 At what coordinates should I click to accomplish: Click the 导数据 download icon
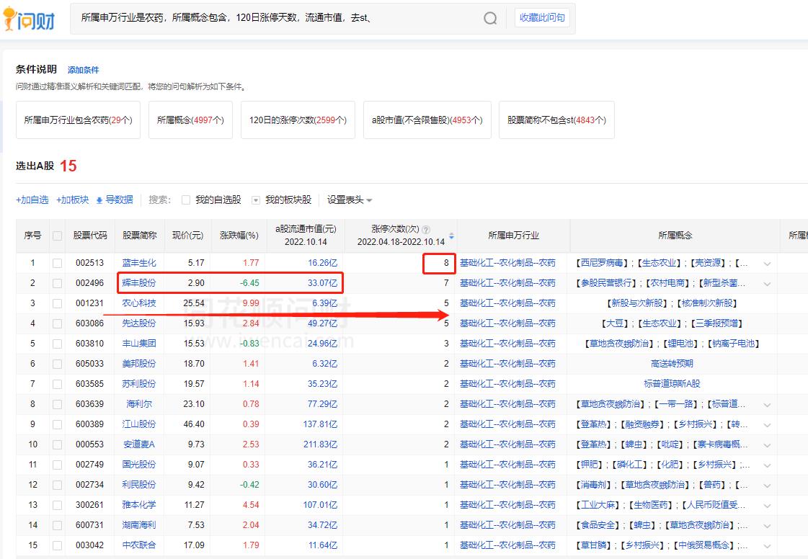99,200
